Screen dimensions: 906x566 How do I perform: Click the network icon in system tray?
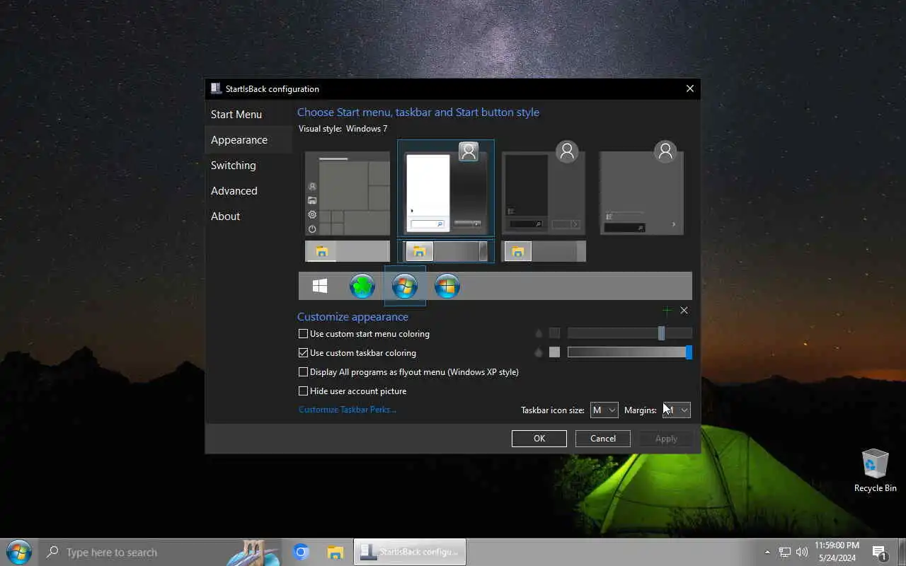(x=785, y=552)
